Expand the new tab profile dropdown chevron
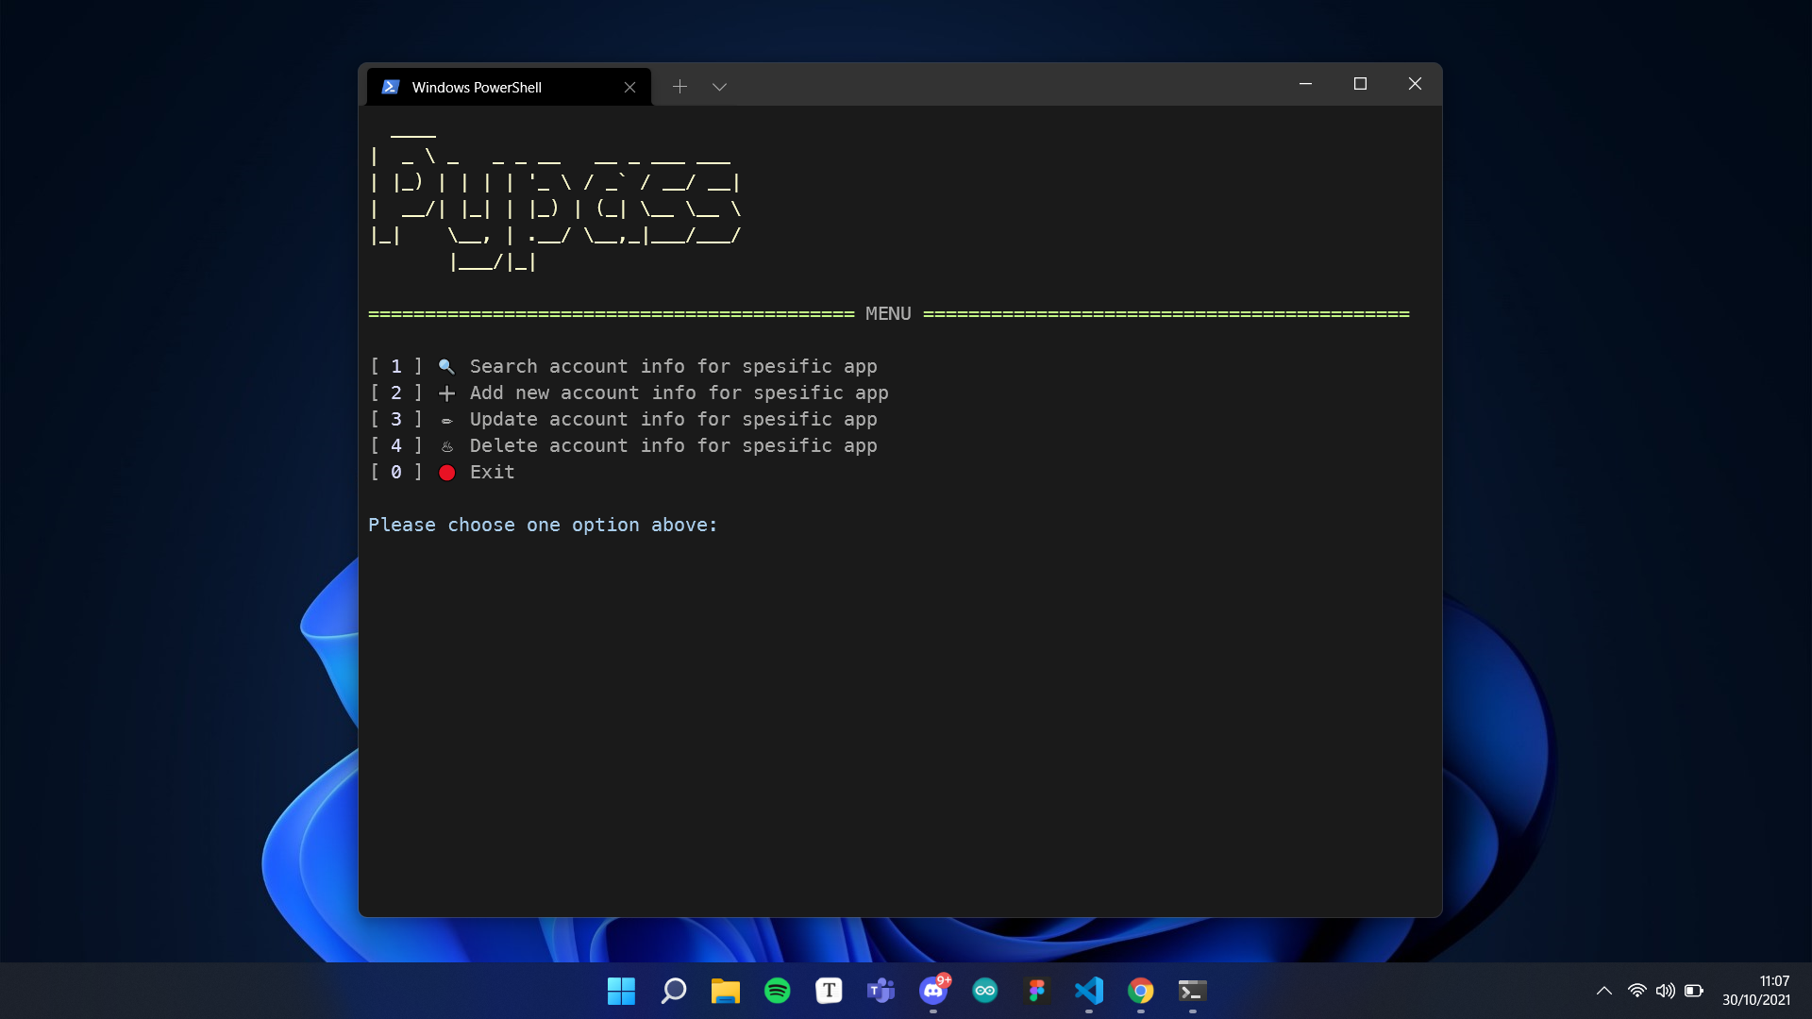This screenshot has height=1019, width=1812. [x=719, y=87]
